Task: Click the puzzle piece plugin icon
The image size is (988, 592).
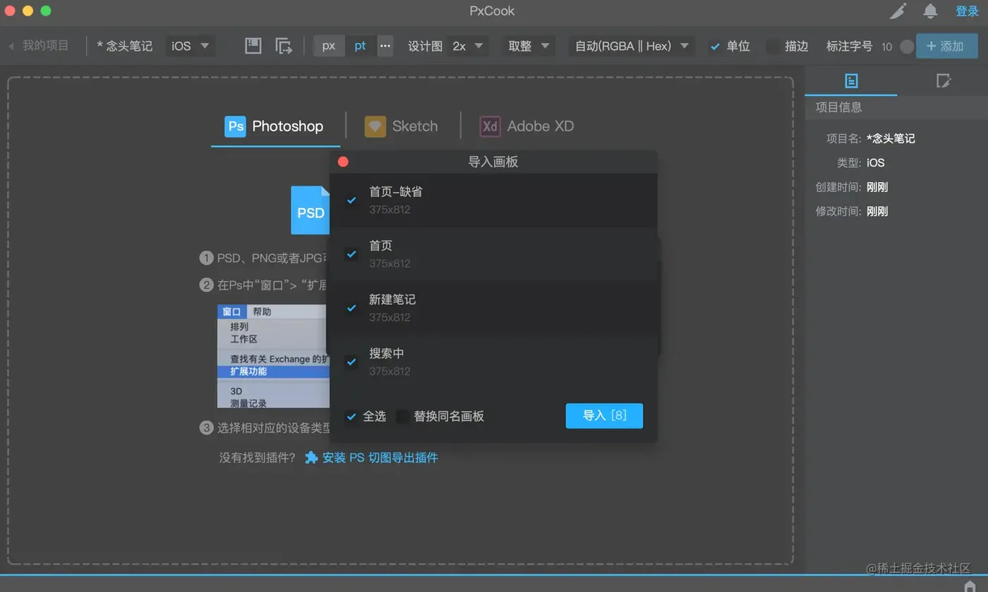Action: (311, 457)
